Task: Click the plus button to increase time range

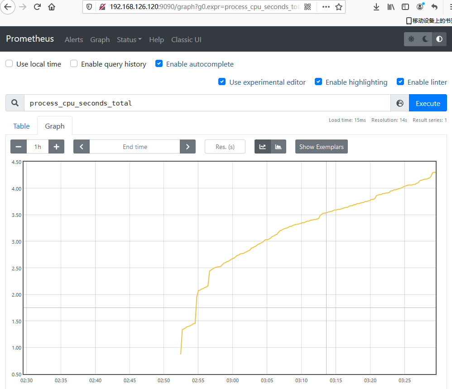Action: point(56,146)
